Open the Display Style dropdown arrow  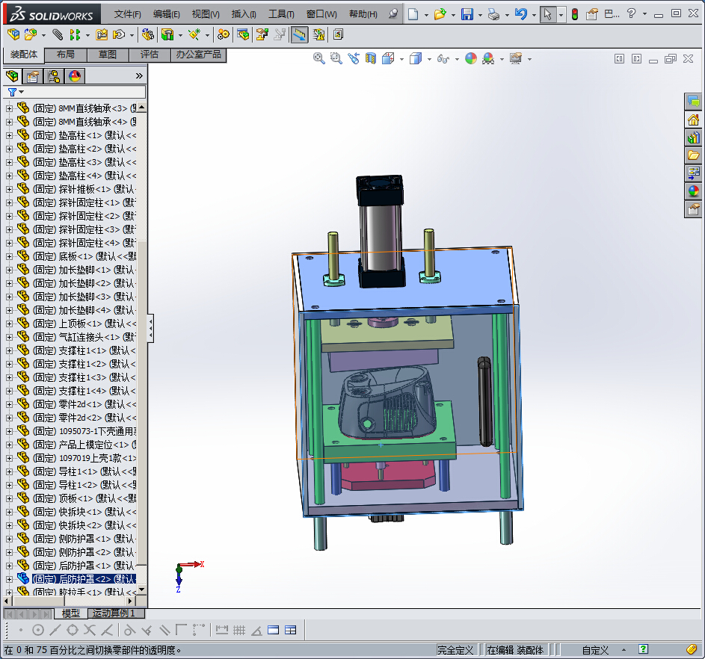click(x=428, y=59)
